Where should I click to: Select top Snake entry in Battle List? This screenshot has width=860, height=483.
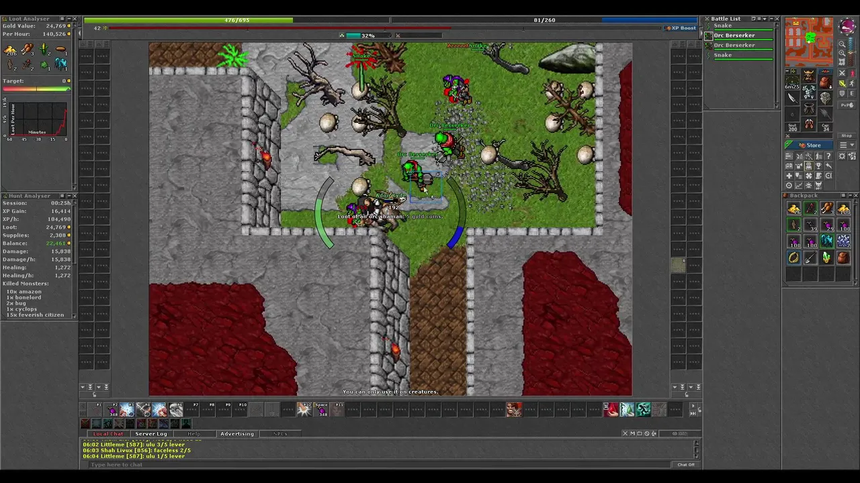(x=738, y=25)
